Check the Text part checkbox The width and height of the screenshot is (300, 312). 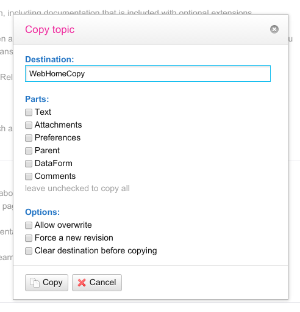29,112
